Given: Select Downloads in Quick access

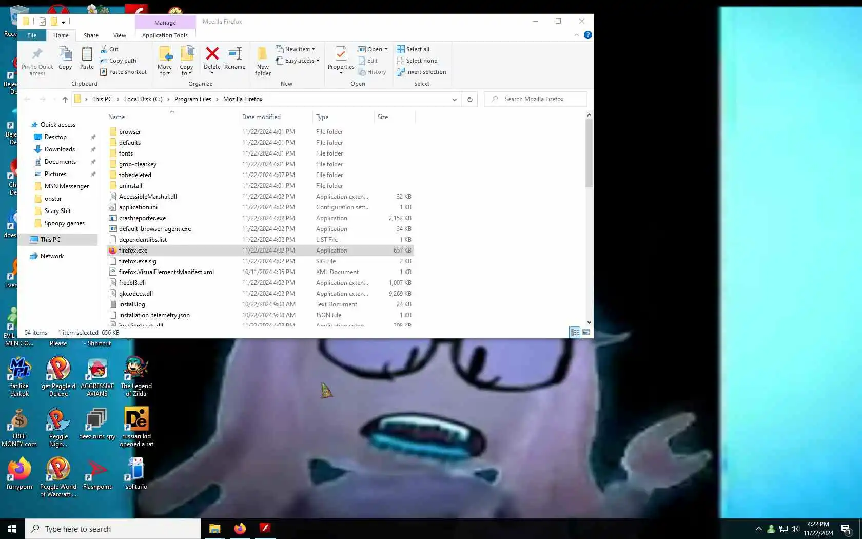Looking at the screenshot, I should [60, 149].
